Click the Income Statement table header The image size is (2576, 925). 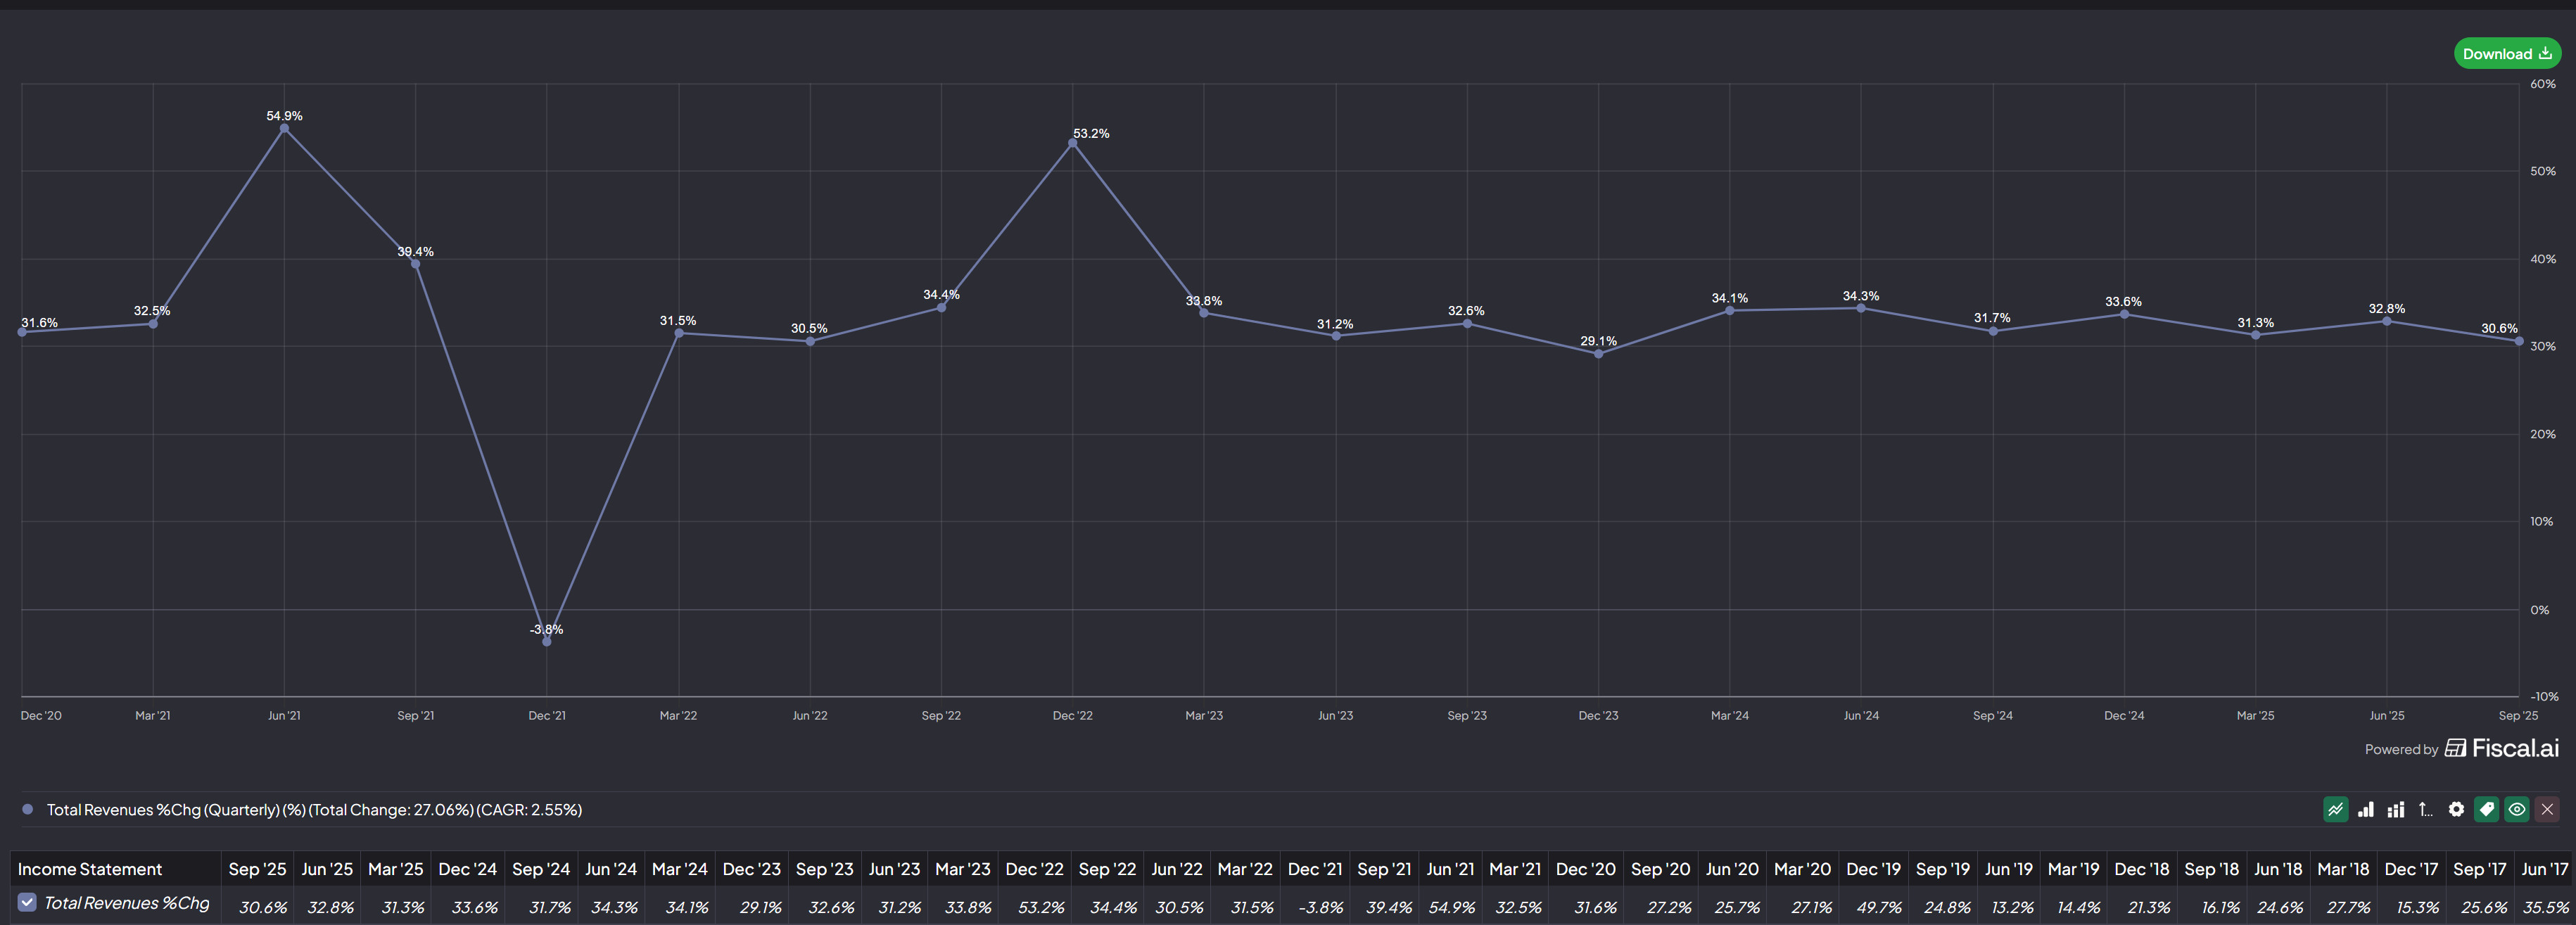click(x=89, y=869)
